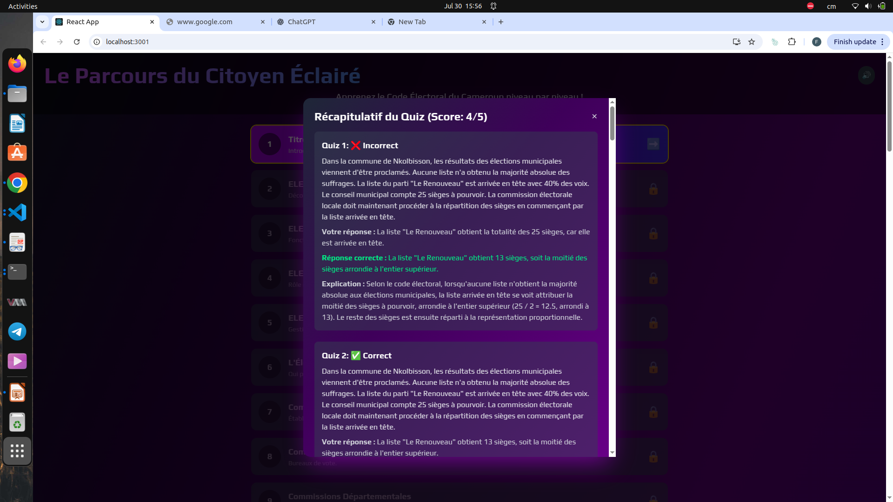
Task: Expand the tab search dropdown arrow
Action: tap(42, 22)
